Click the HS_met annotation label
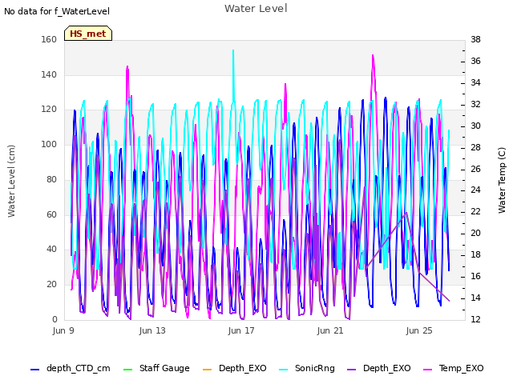Screen dimensions: 513x384 [88, 34]
